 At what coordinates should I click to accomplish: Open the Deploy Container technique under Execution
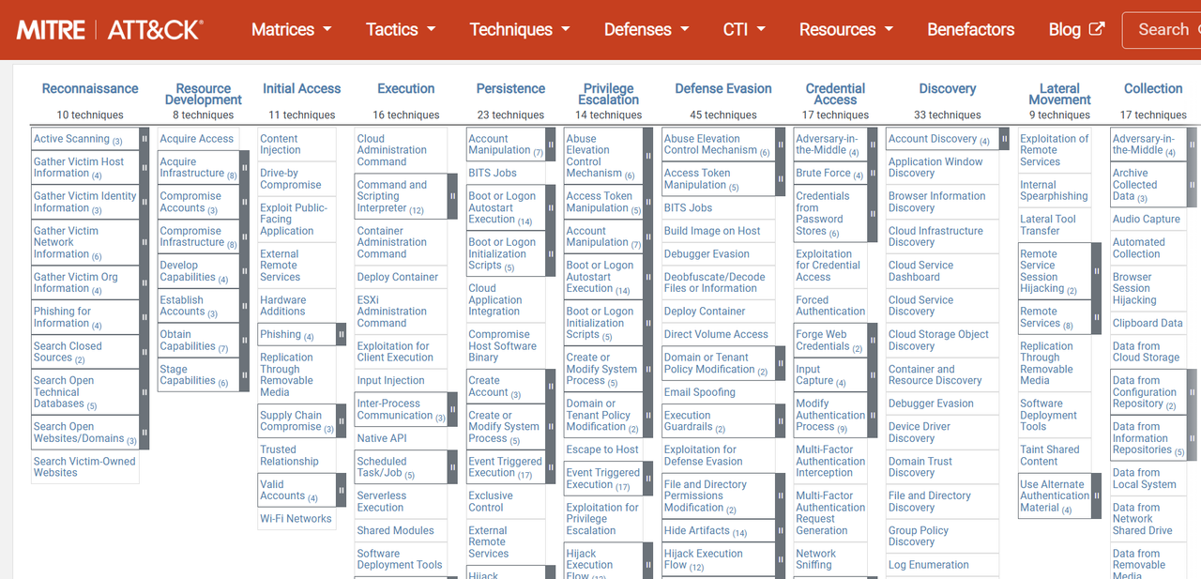click(398, 277)
